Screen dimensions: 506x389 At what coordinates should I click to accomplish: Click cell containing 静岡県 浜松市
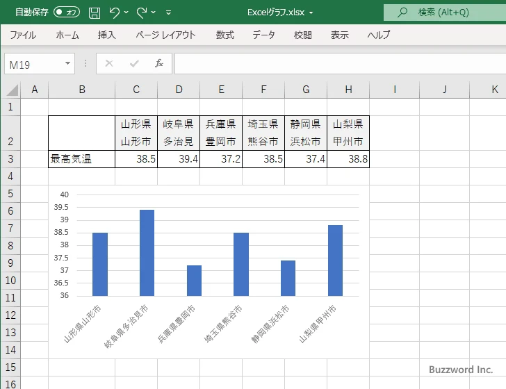(306, 133)
